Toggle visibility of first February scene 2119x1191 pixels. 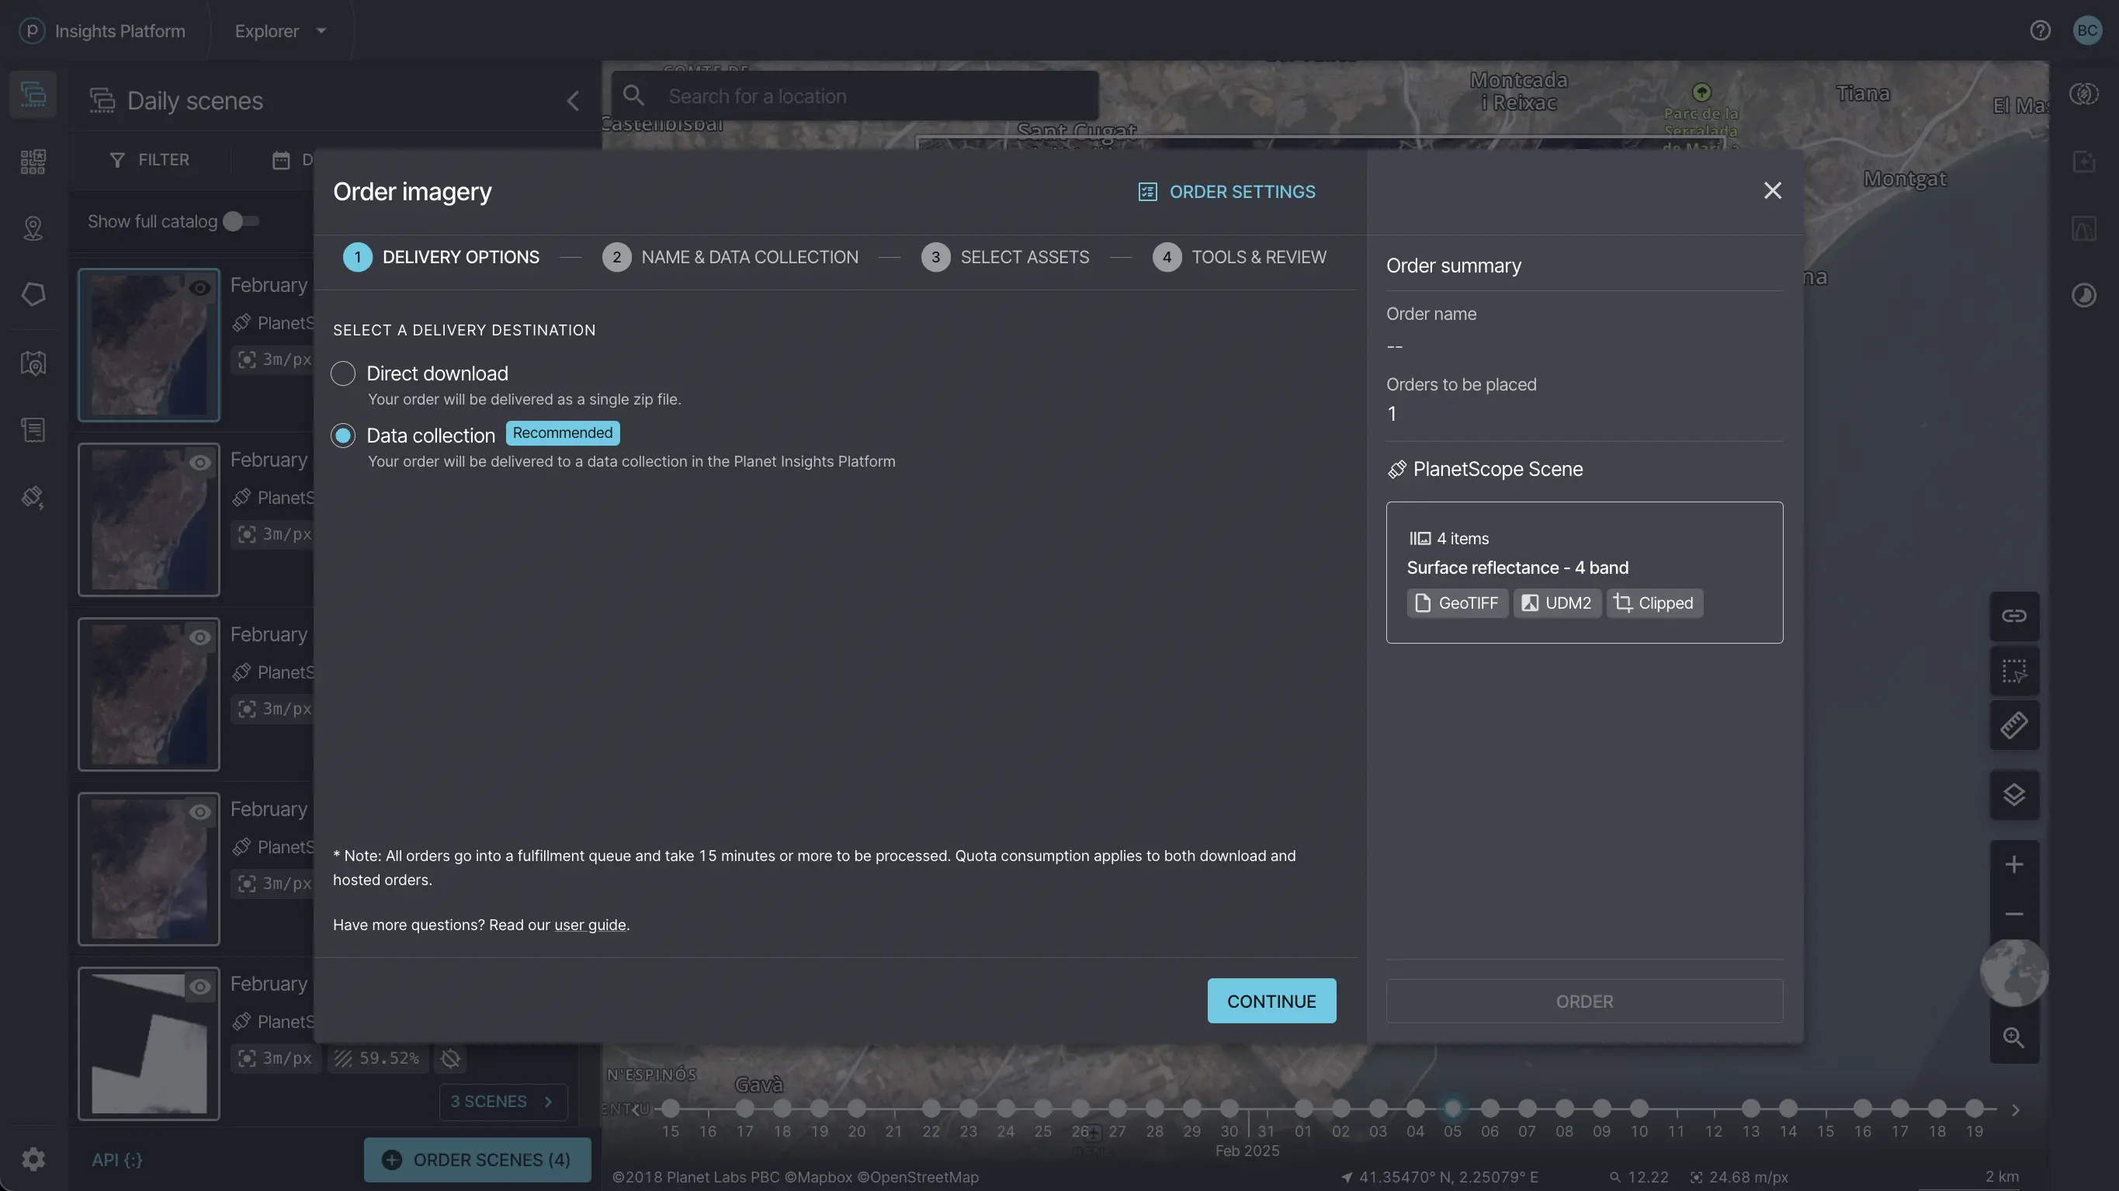(x=200, y=288)
